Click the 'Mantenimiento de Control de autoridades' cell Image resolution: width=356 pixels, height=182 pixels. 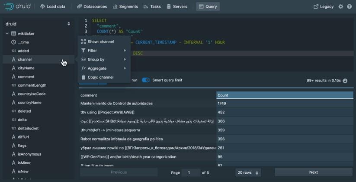coord(148,103)
